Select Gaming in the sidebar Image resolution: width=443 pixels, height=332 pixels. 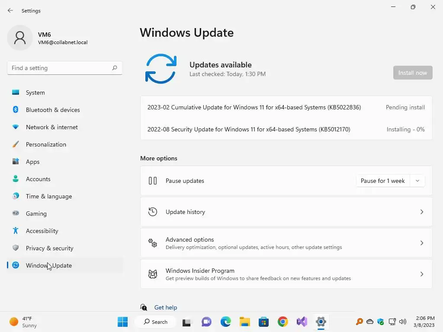click(65, 214)
